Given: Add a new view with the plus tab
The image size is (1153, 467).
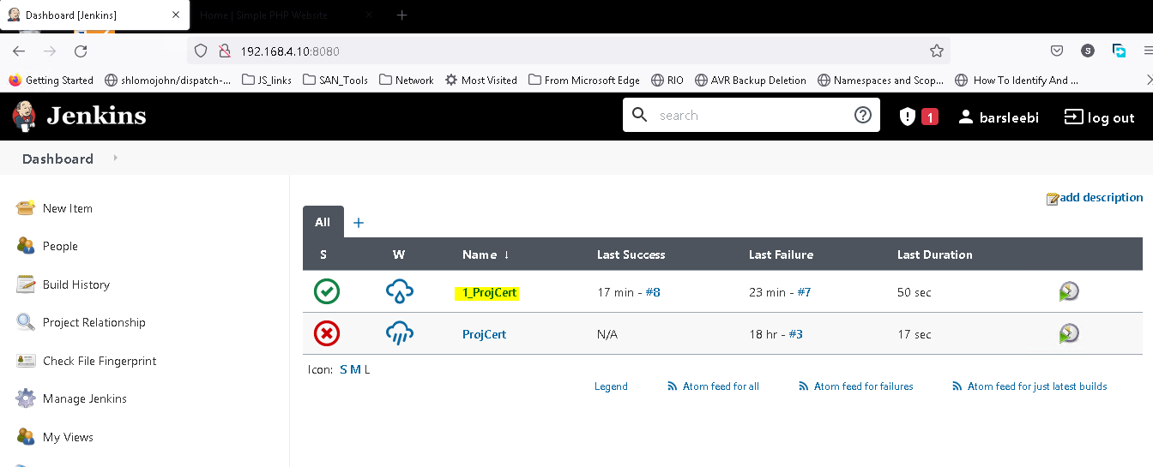Looking at the screenshot, I should pos(359,223).
